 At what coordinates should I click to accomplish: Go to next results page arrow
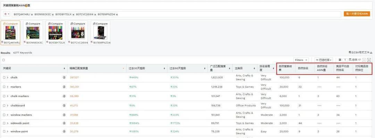tap(369, 60)
